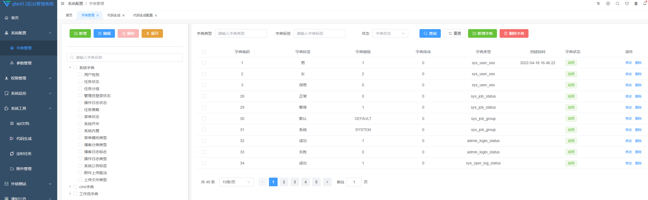Open 参数管理 in the sidebar menu
This screenshot has height=200, width=648.
pos(24,63)
